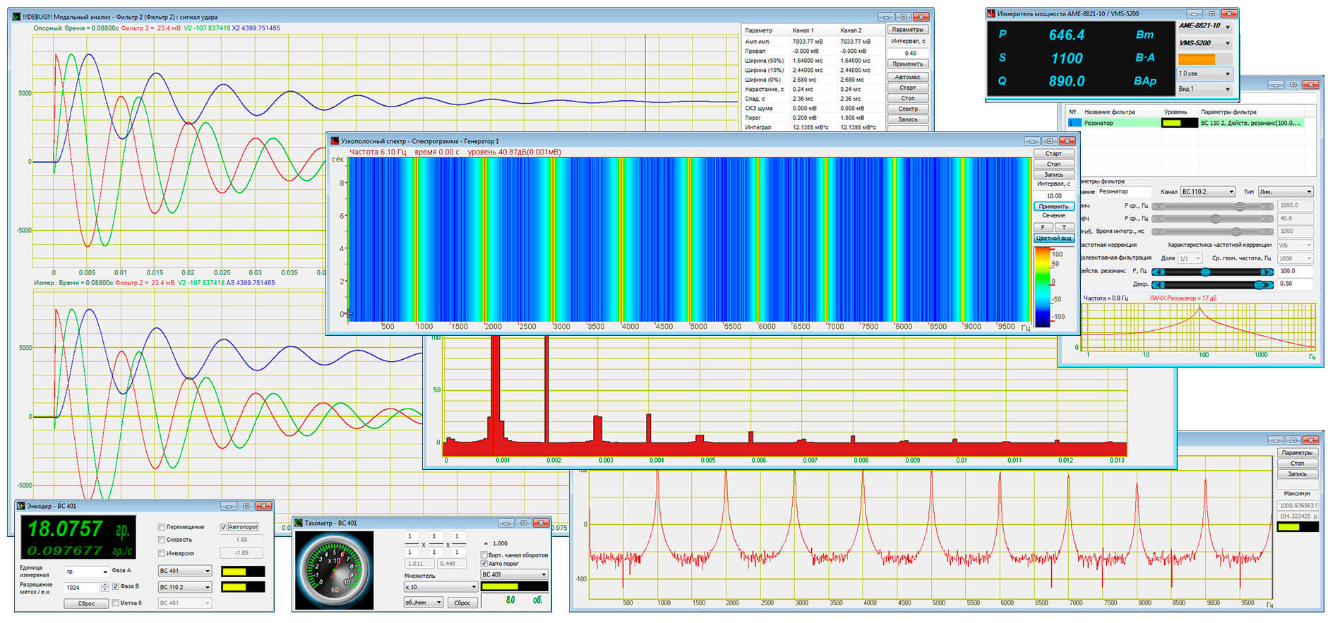Click the Энкодер window title icon

(21, 506)
